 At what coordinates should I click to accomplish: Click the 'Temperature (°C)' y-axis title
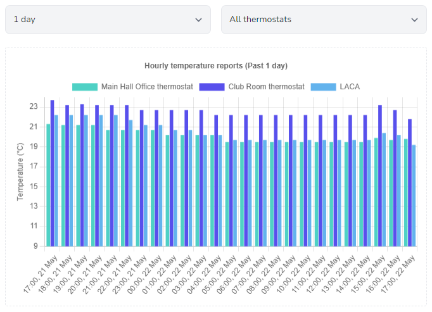click(x=20, y=172)
